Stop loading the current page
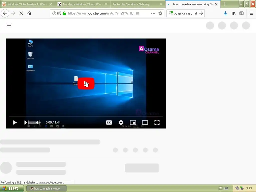The width and height of the screenshot is (256, 192). [x=21, y=13]
